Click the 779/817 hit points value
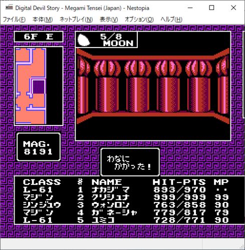This screenshot has width=245, height=250. (x=179, y=212)
